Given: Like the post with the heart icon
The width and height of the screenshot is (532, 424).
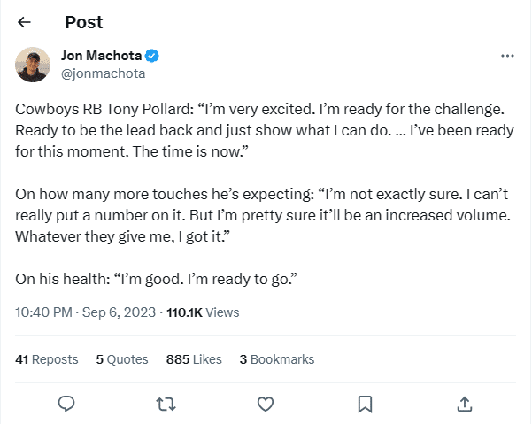Looking at the screenshot, I should click(265, 403).
